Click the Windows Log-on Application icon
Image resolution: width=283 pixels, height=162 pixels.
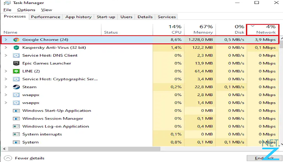[16, 127]
